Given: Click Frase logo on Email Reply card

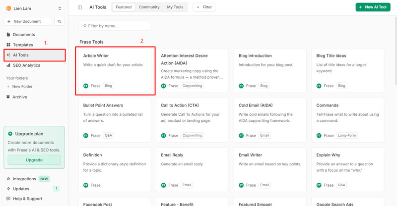Looking at the screenshot, I should click(164, 185).
